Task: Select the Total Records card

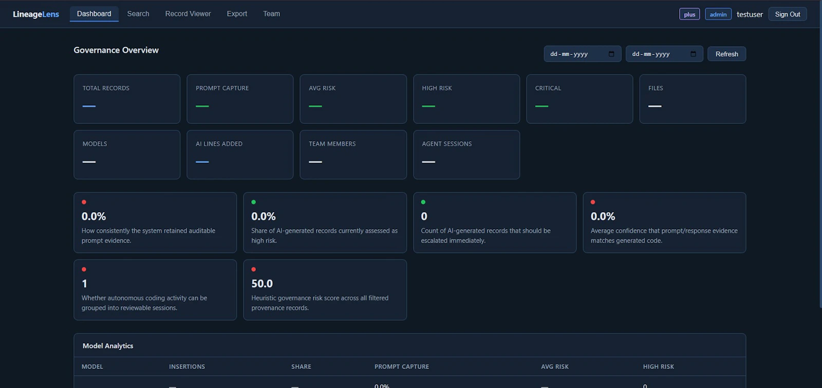Action: click(127, 99)
